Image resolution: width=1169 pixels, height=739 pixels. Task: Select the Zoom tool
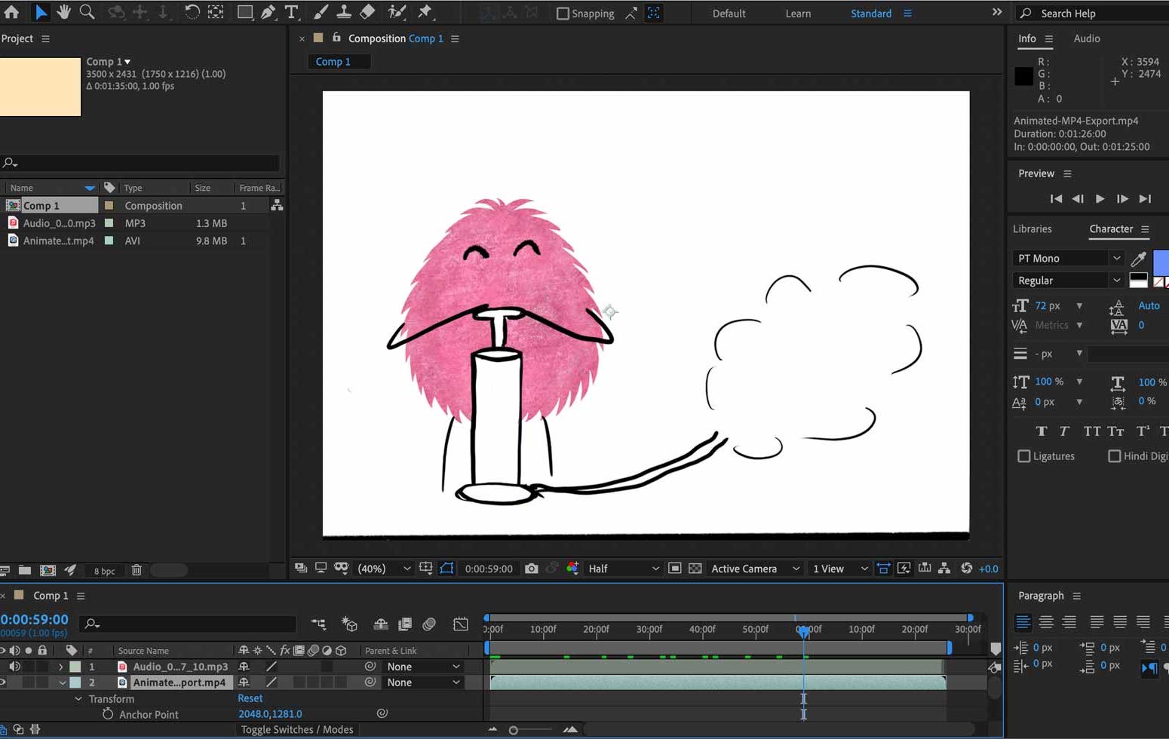click(87, 12)
